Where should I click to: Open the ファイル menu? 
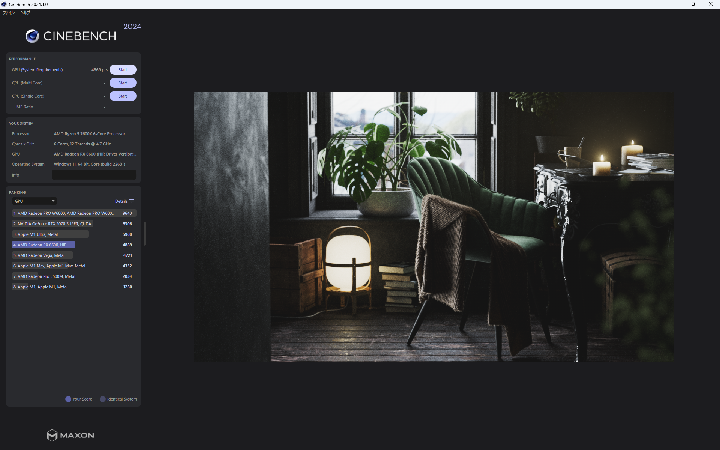coord(9,13)
